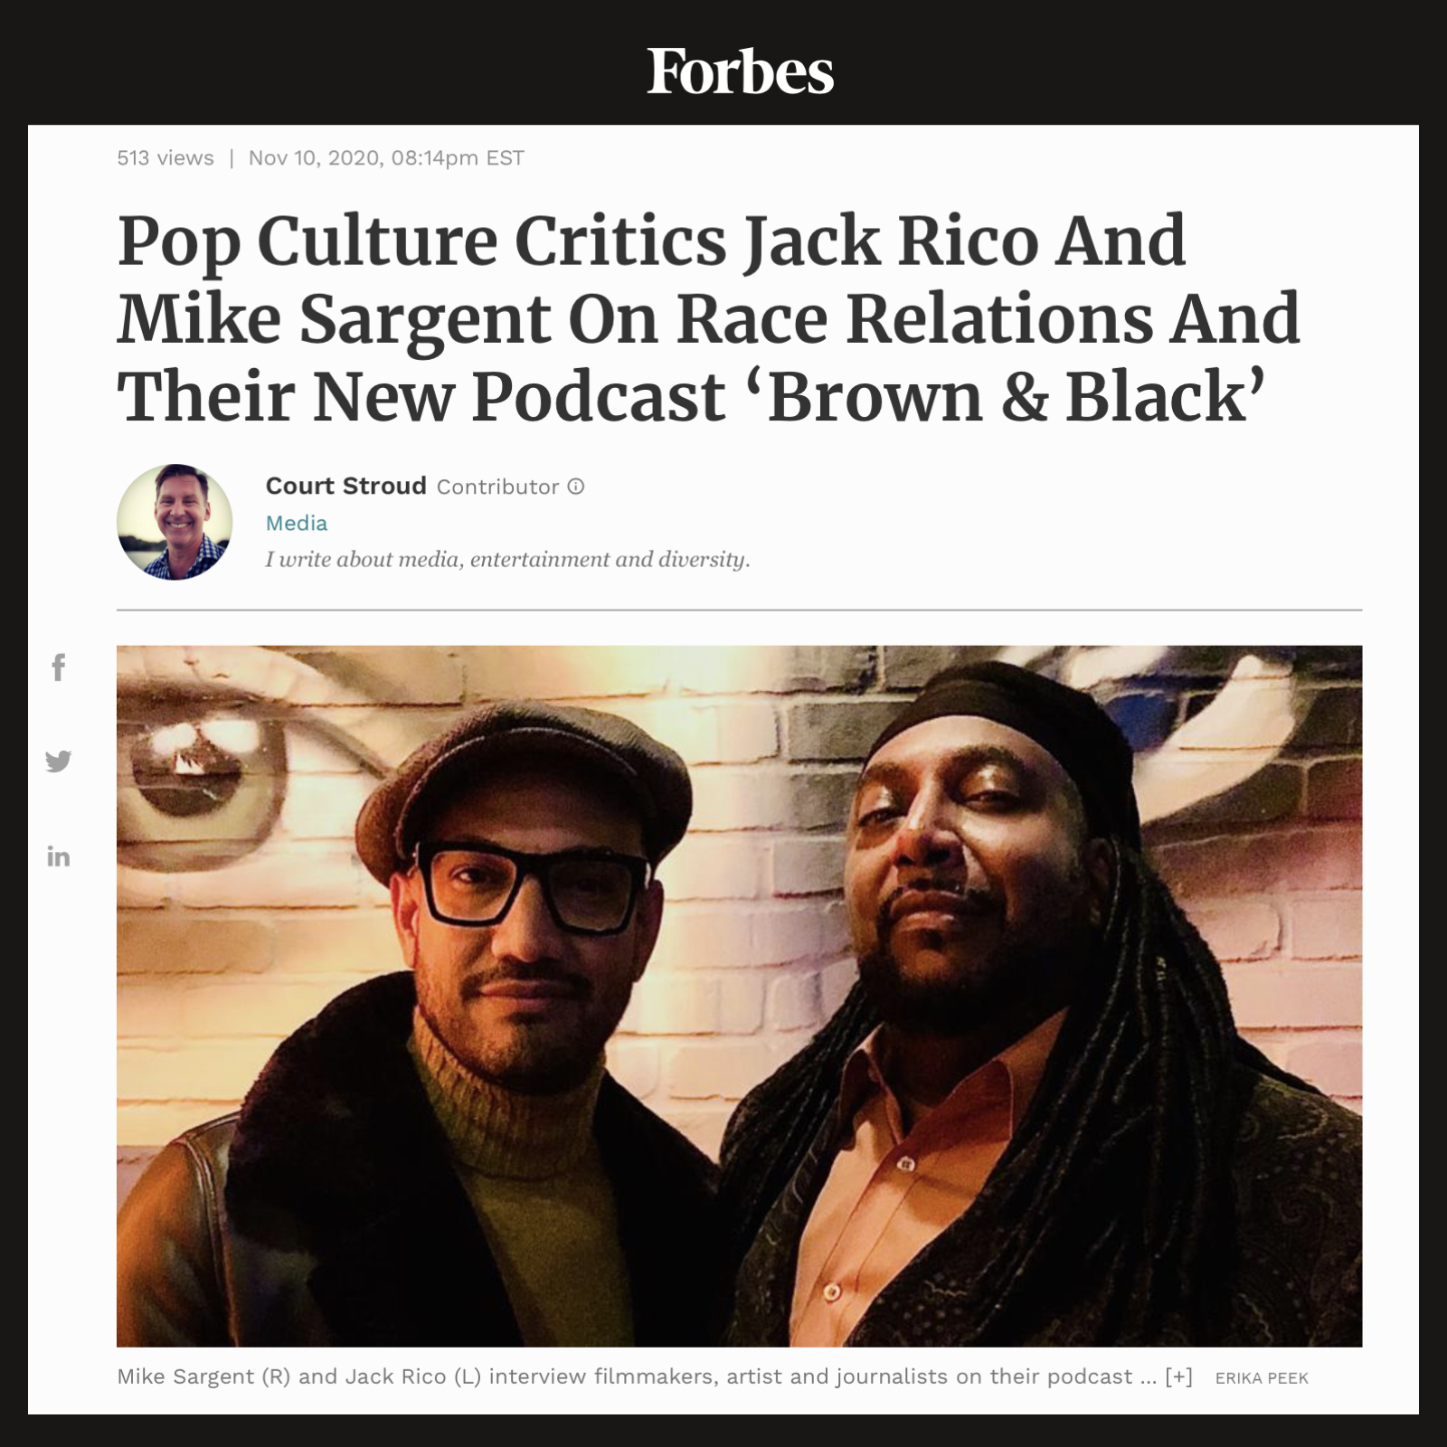Open the main photo of Rico and Sargent
The image size is (1447, 1447).
[739, 996]
